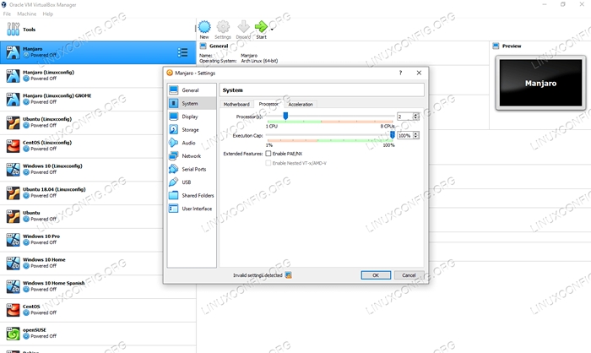The height and width of the screenshot is (353, 591).
Task: Click the Execution Cap spinner arrows
Action: click(x=416, y=135)
